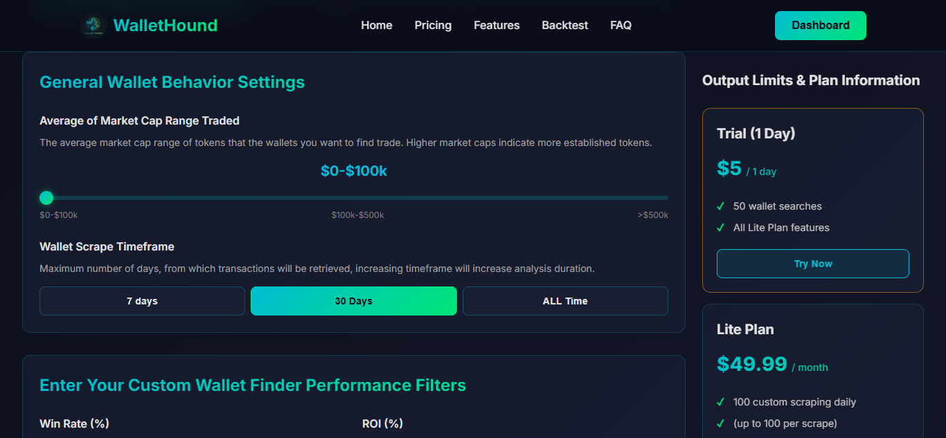The image size is (946, 438).
Task: Go to the FAQ section
Action: [621, 25]
